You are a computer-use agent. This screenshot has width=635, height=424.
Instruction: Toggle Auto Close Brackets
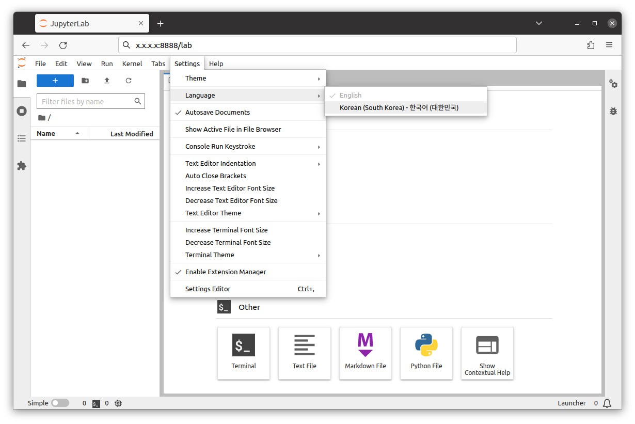tap(248, 176)
